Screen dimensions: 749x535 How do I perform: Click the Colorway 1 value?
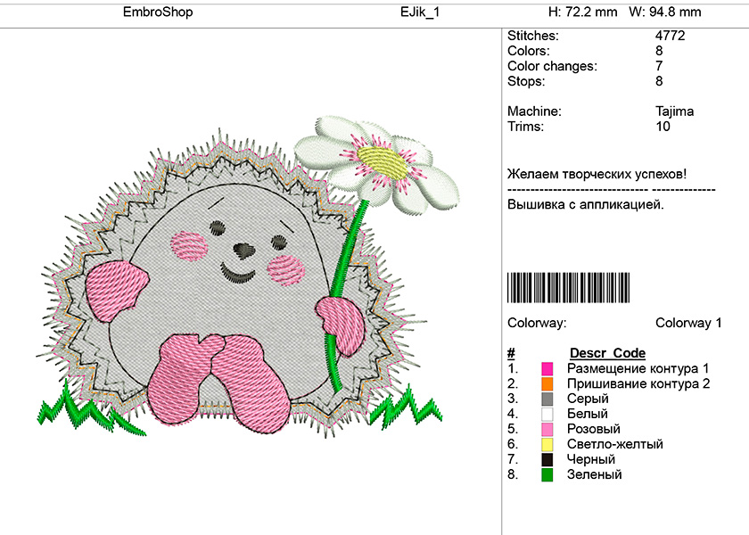pyautogui.click(x=688, y=323)
